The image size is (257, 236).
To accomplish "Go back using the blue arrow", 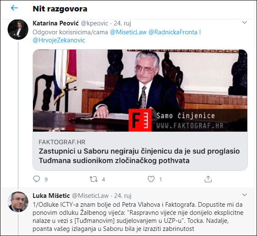I will 14,8.
